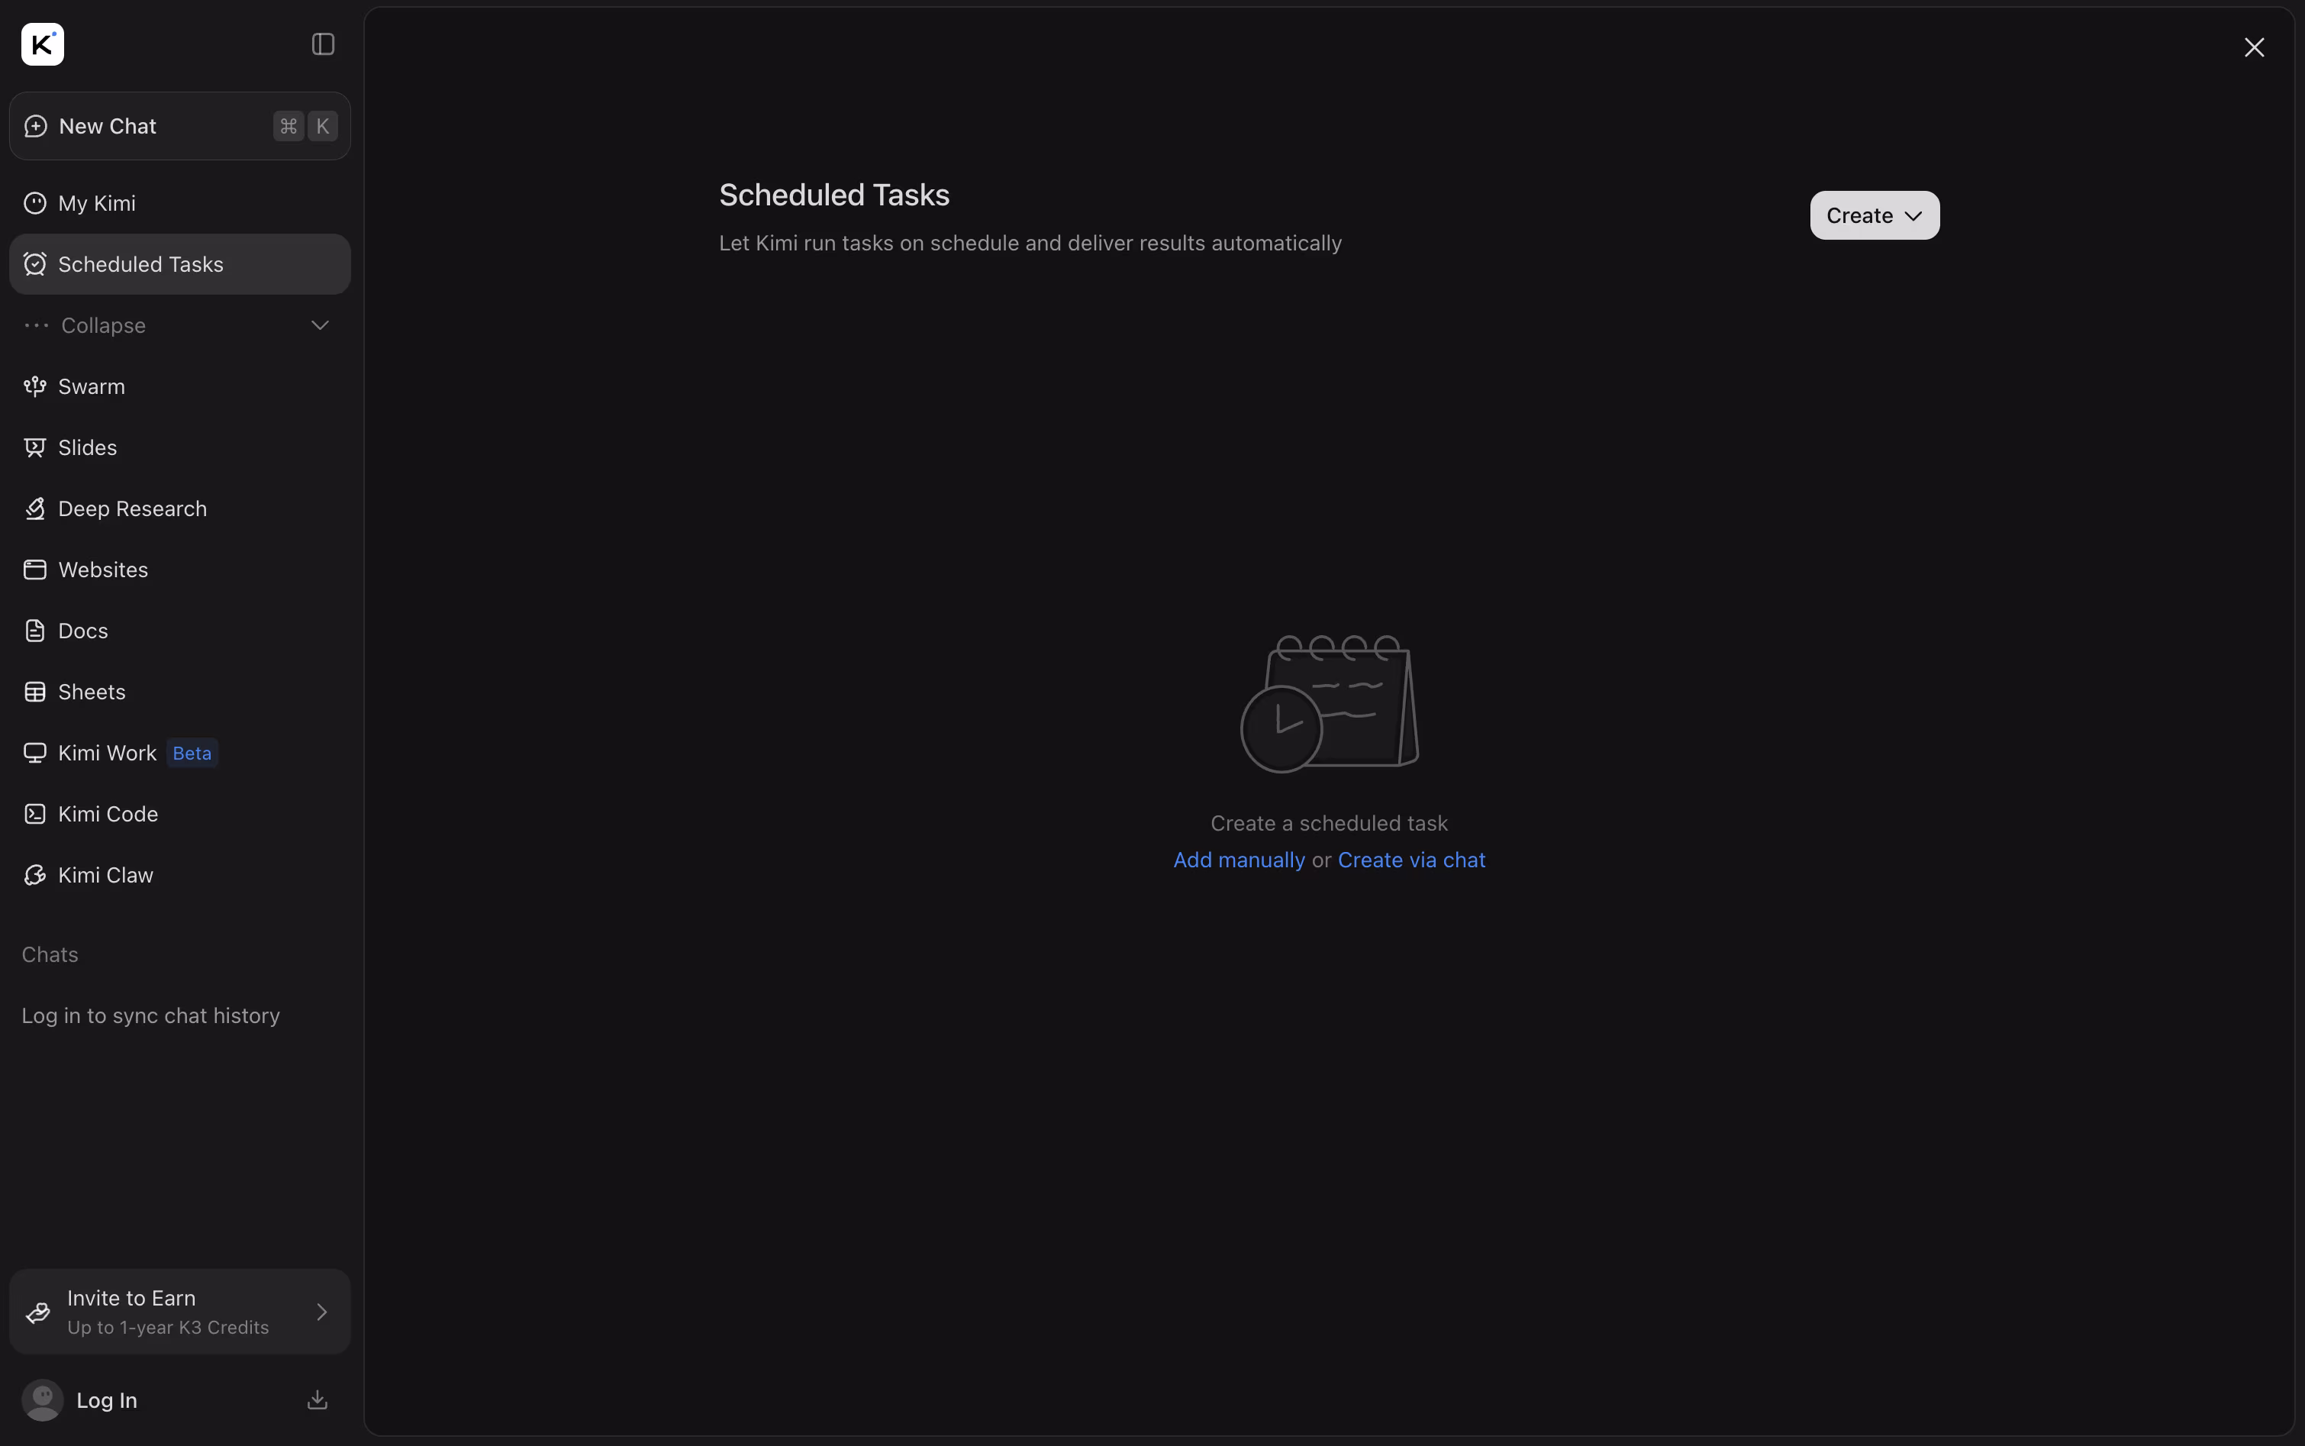Toggle the sidebar panel icon
This screenshot has height=1446, width=2305.
pyautogui.click(x=323, y=44)
